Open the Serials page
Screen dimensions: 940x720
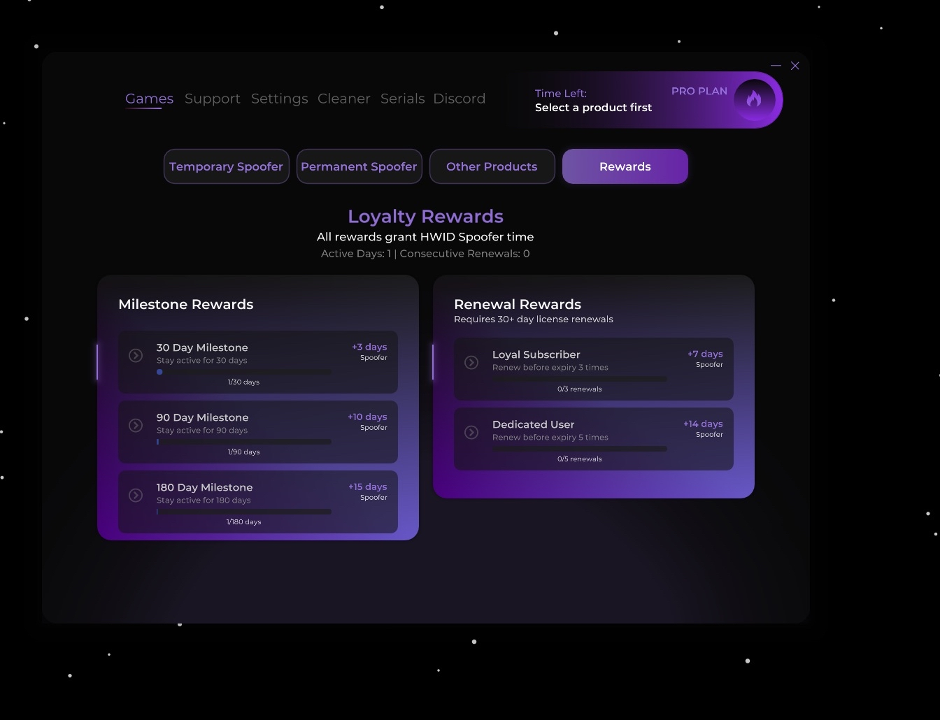[x=402, y=99]
